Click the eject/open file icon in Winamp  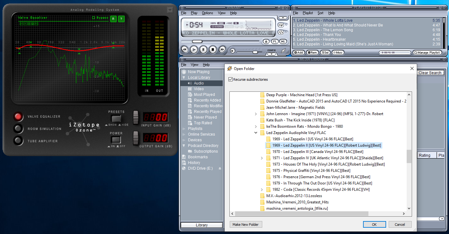266,41
